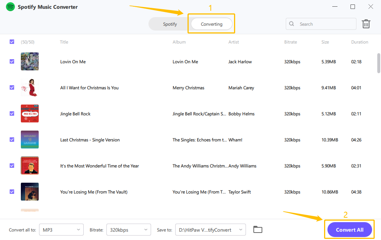Click the Wham! Last Christmas album thumbnail
This screenshot has width=381, height=240.
coord(30,140)
